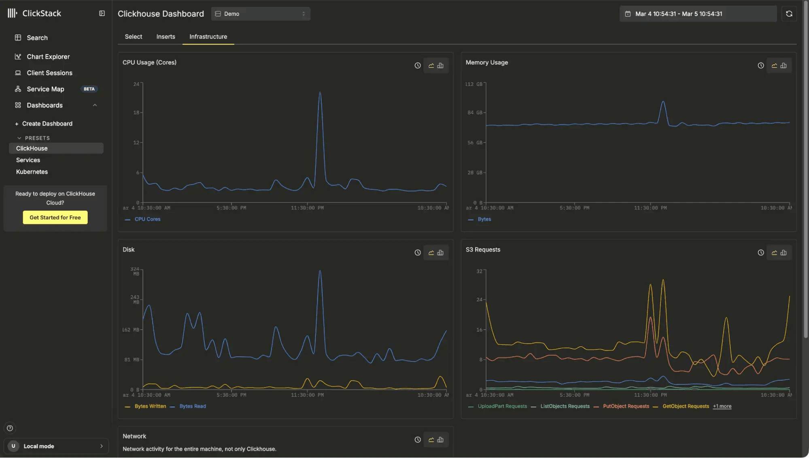Screen dimensions: 809x458
Task: Collapse the sidebar with the panel icon
Action: (x=102, y=13)
